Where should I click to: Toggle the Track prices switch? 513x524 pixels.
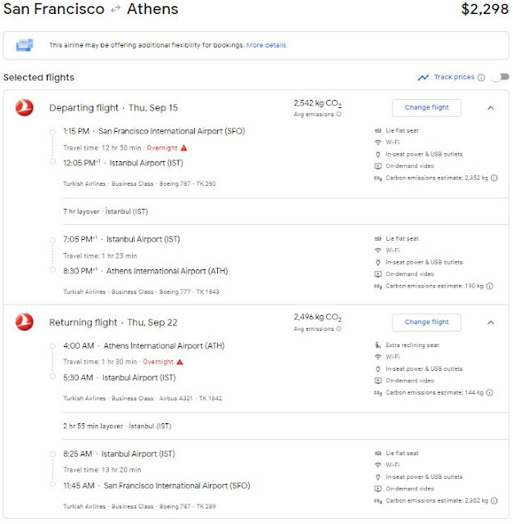494,77
